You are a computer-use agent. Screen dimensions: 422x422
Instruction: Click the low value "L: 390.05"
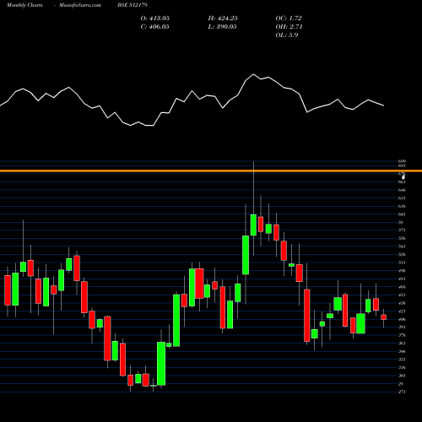point(222,27)
